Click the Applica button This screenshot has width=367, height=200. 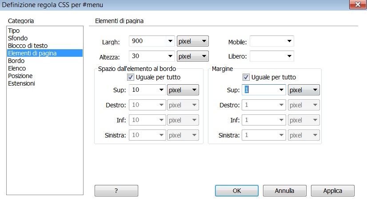click(333, 191)
